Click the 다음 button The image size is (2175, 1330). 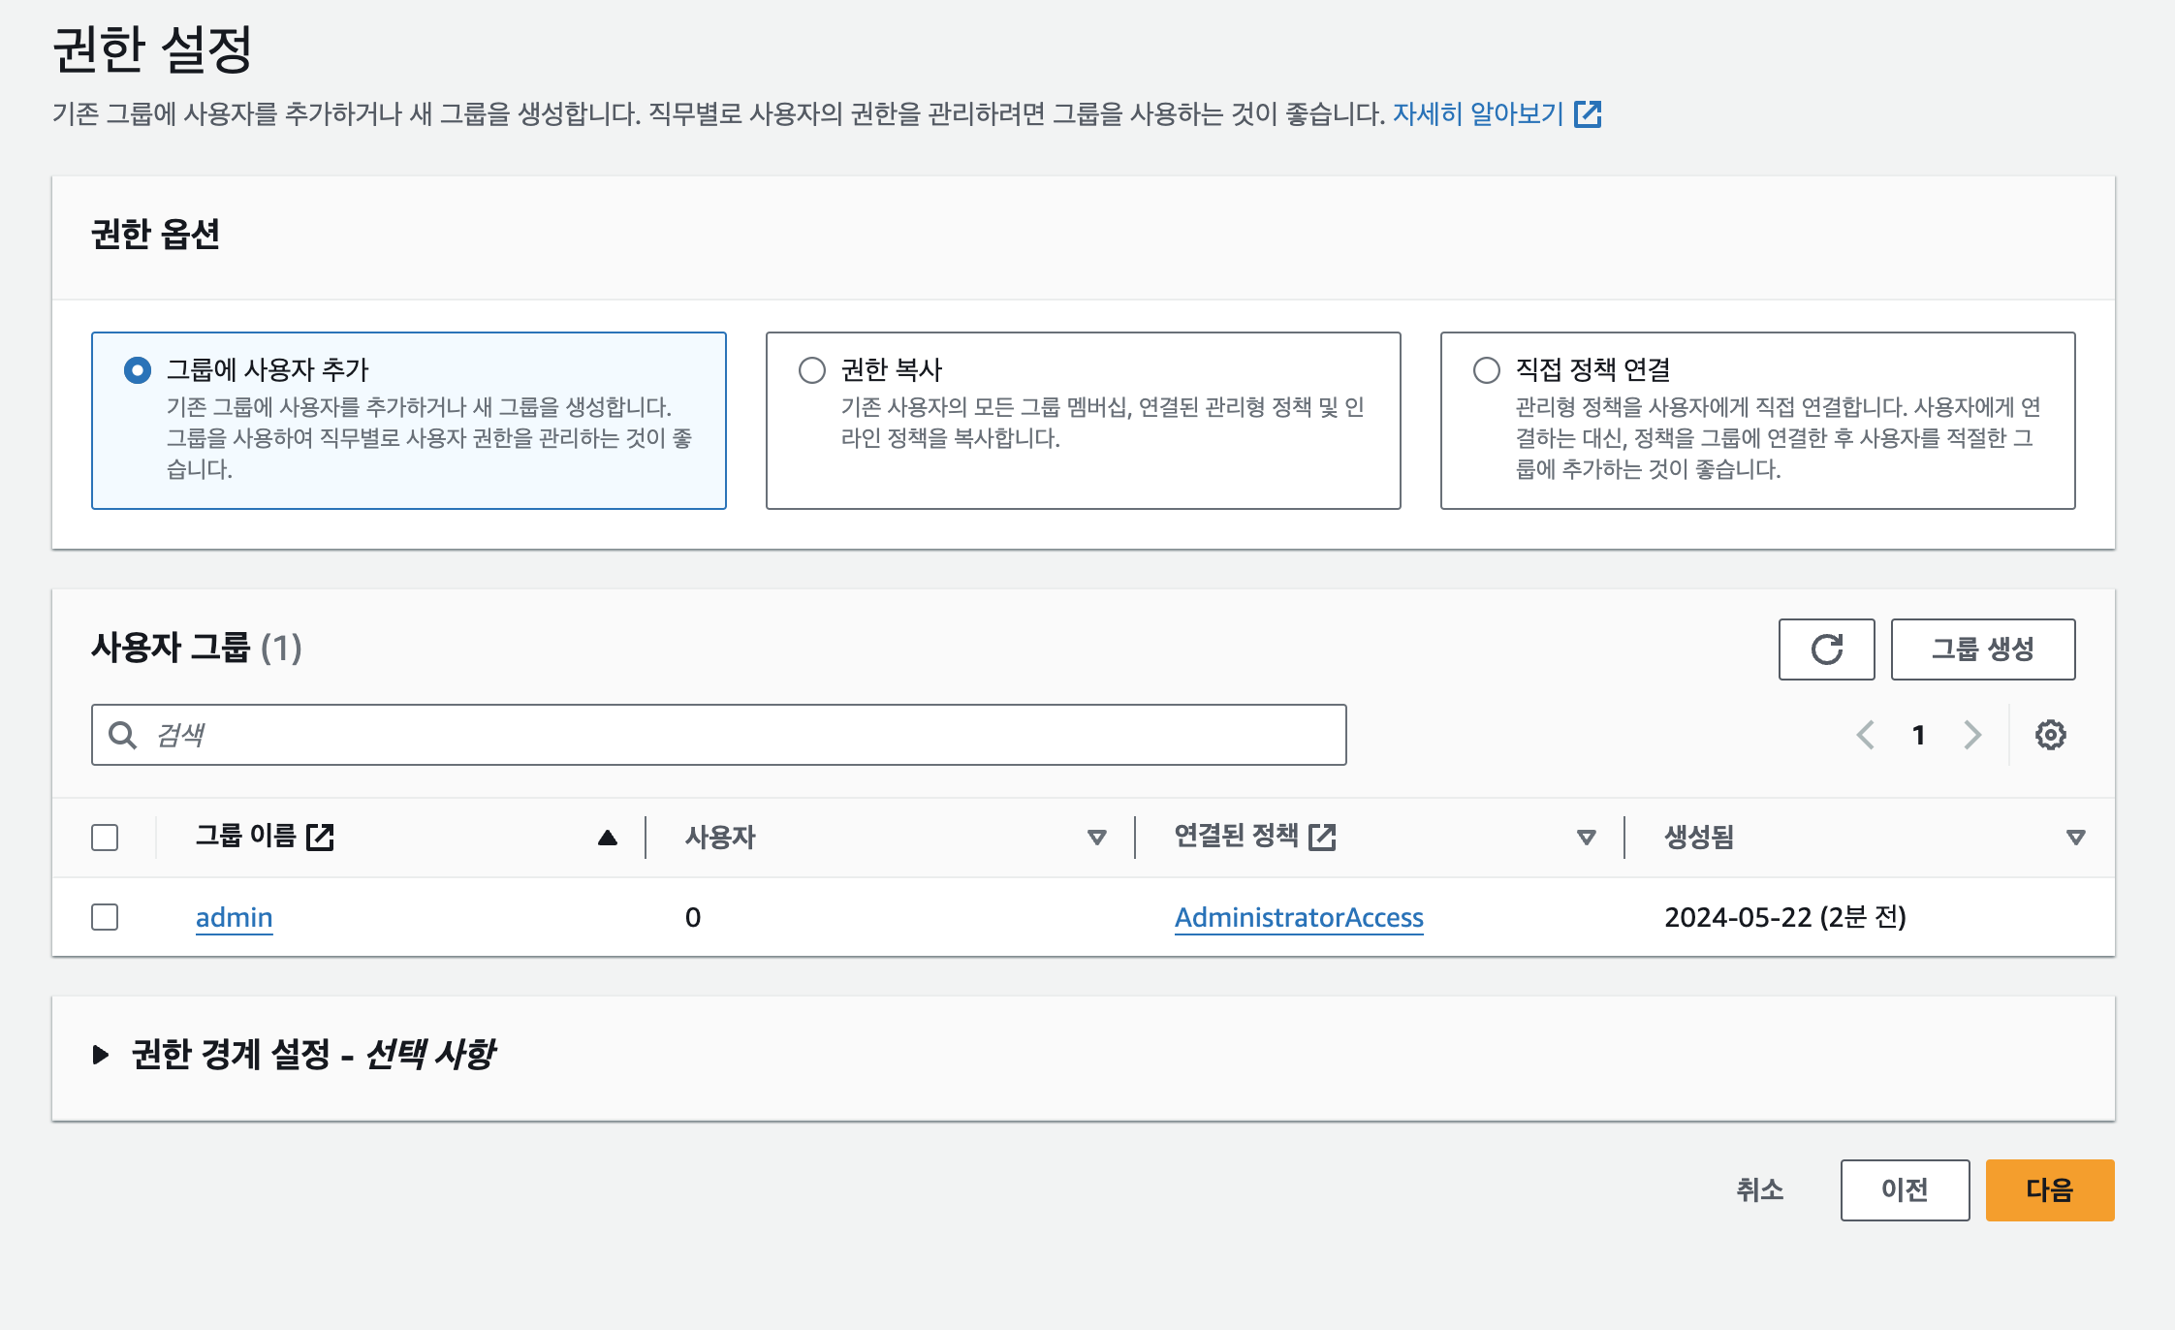coord(2049,1190)
